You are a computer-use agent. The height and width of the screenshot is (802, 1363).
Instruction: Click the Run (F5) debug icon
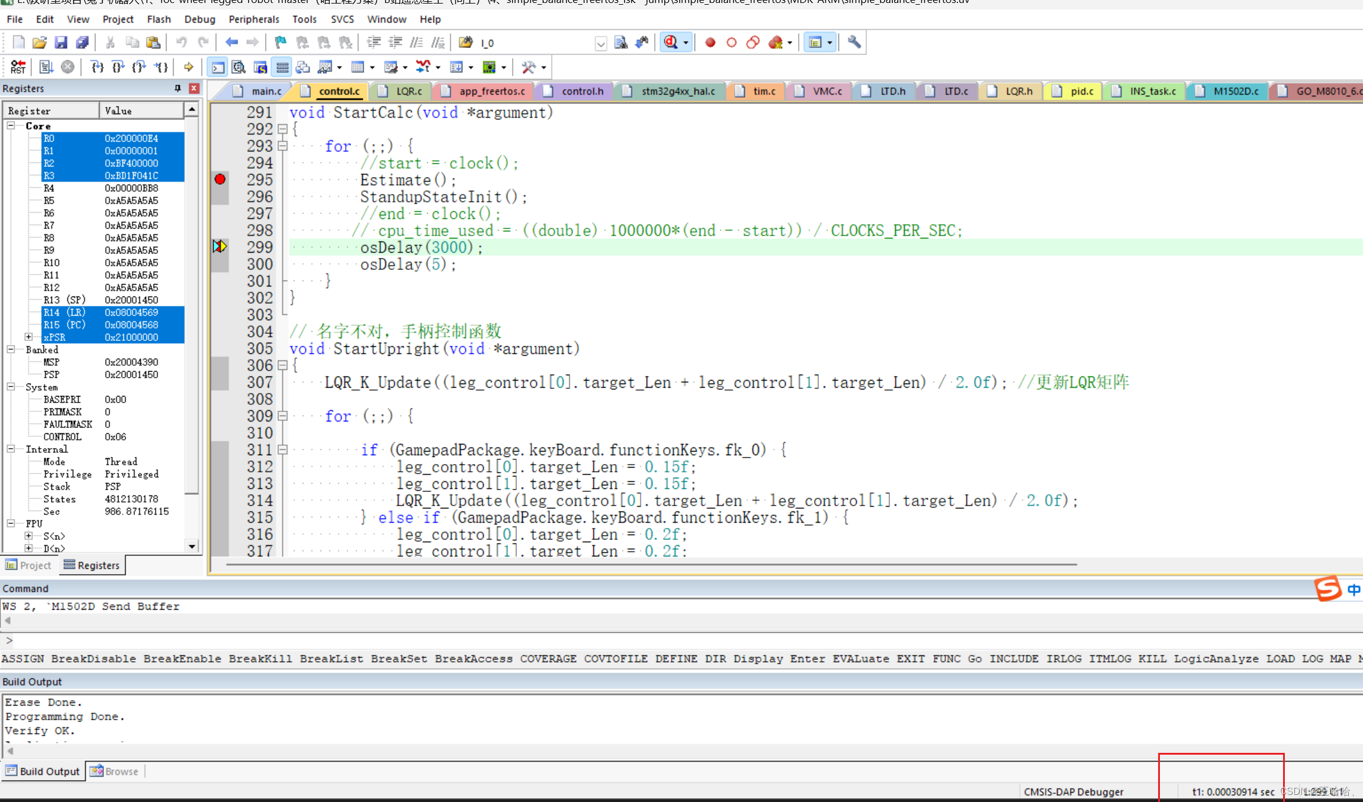(46, 67)
